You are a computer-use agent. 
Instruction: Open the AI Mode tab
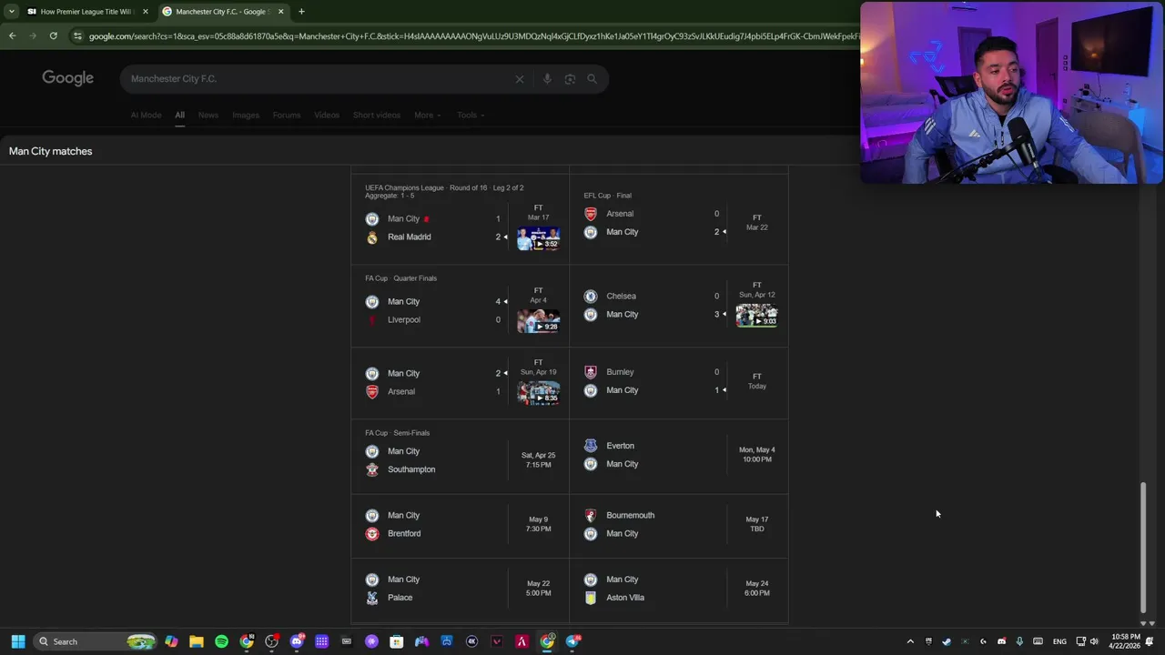[x=146, y=115]
